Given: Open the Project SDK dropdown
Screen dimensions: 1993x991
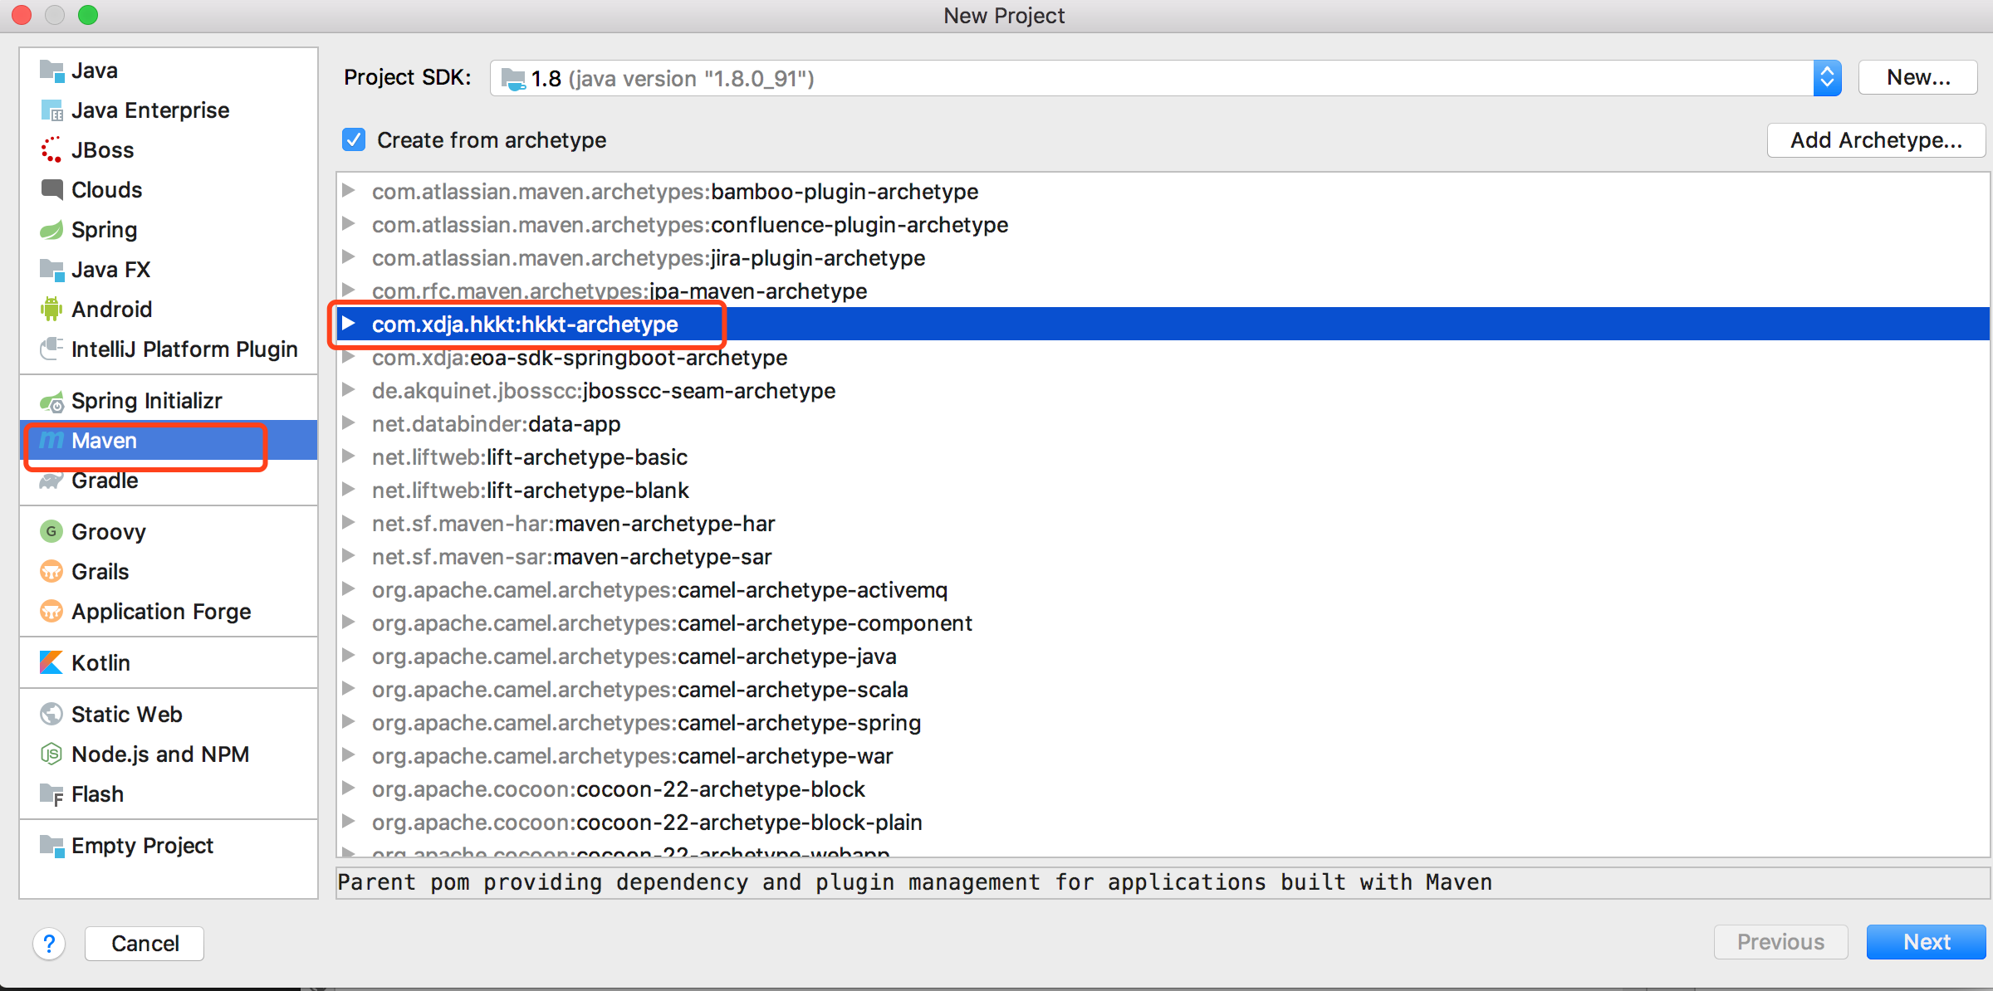Looking at the screenshot, I should pos(1826,78).
